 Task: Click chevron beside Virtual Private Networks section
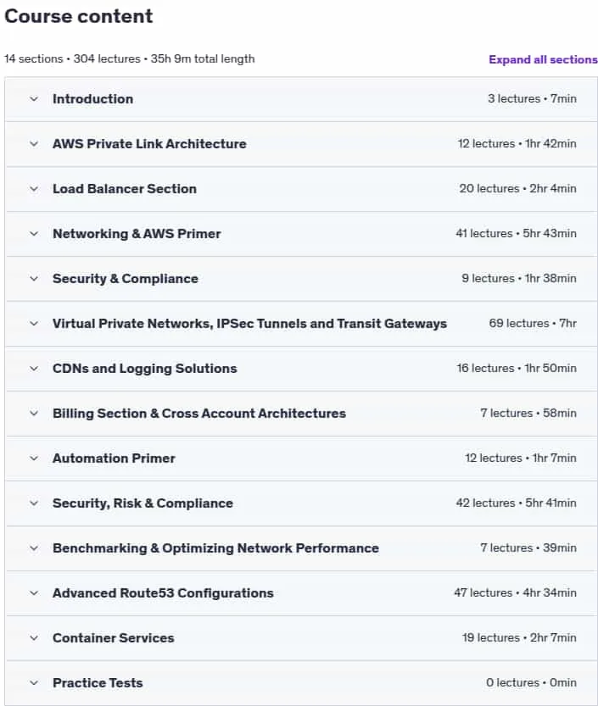[x=34, y=324]
